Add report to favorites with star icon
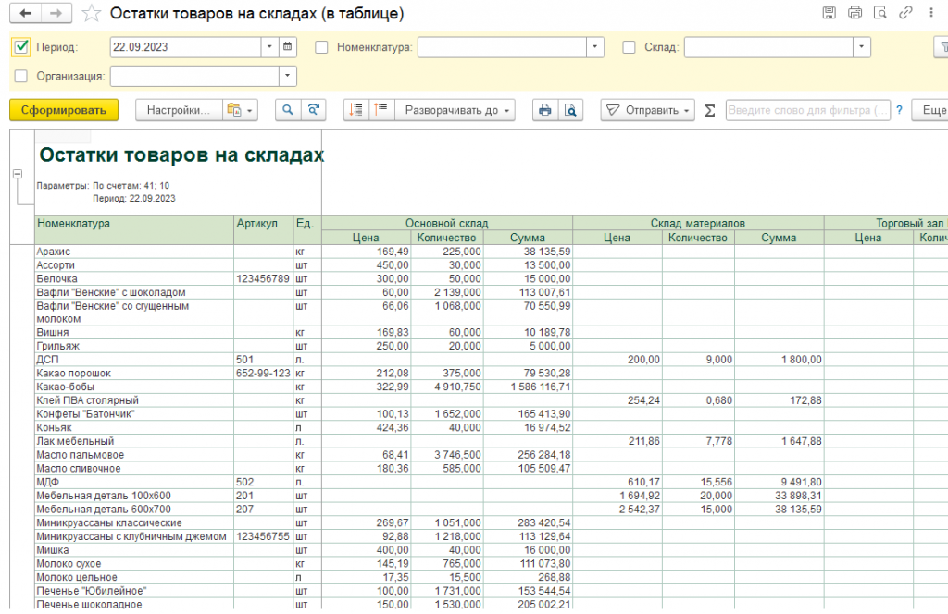 [92, 13]
